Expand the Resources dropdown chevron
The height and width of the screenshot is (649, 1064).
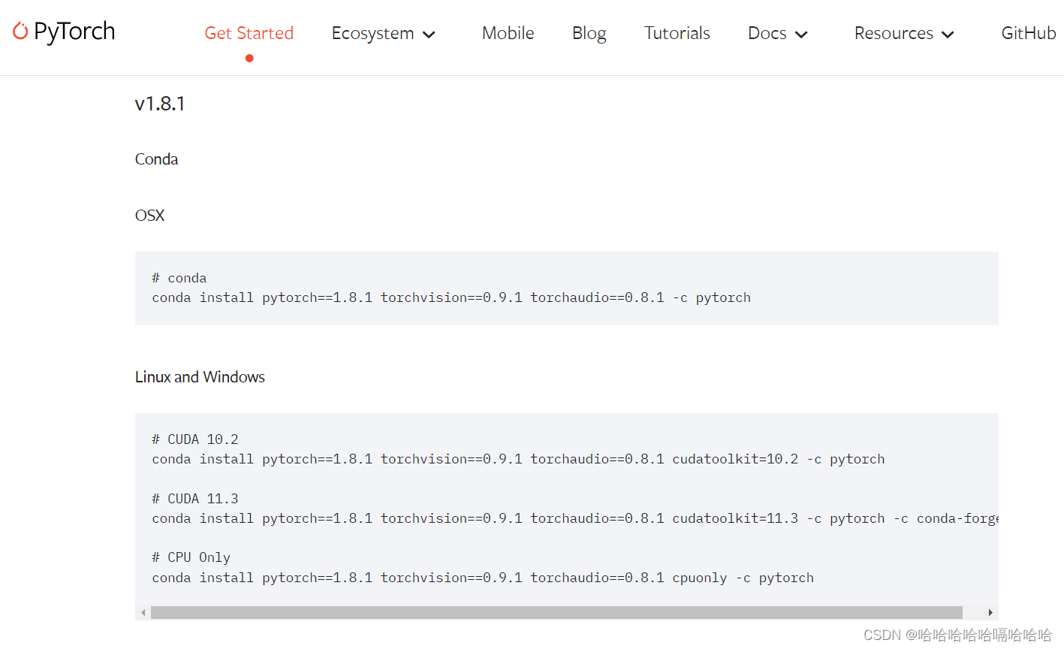click(948, 35)
